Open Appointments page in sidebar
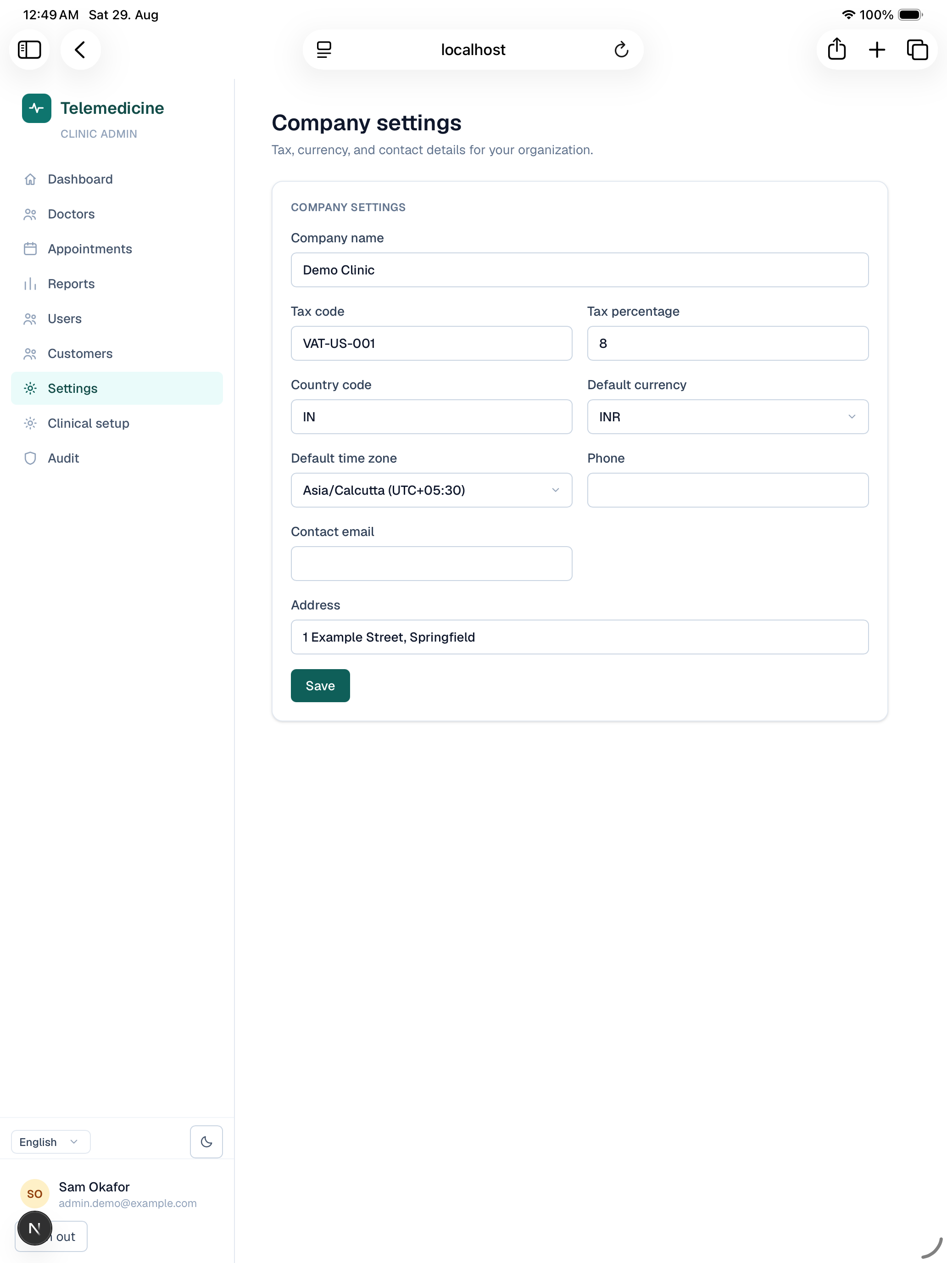Screen dimensions: 947x1263 117,249
